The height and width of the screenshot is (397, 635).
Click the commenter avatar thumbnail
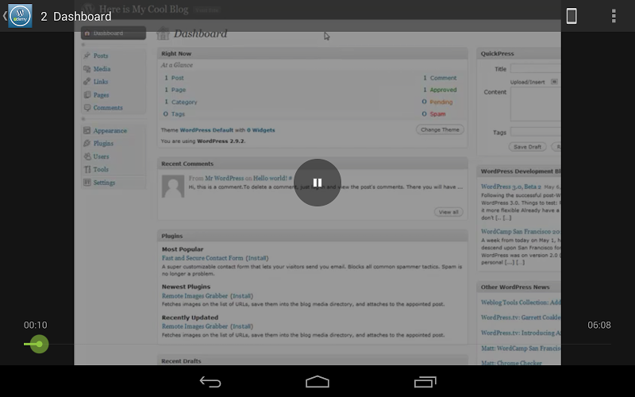pyautogui.click(x=173, y=187)
